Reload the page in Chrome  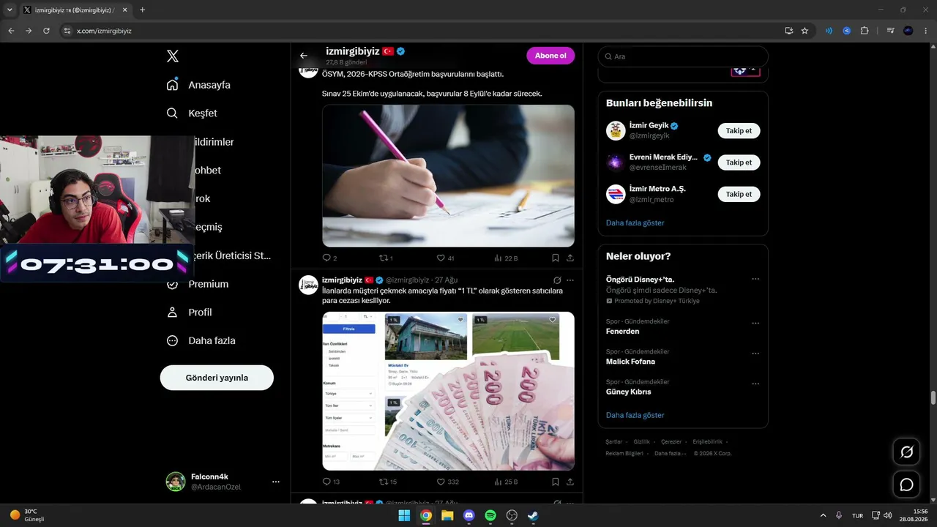point(46,31)
